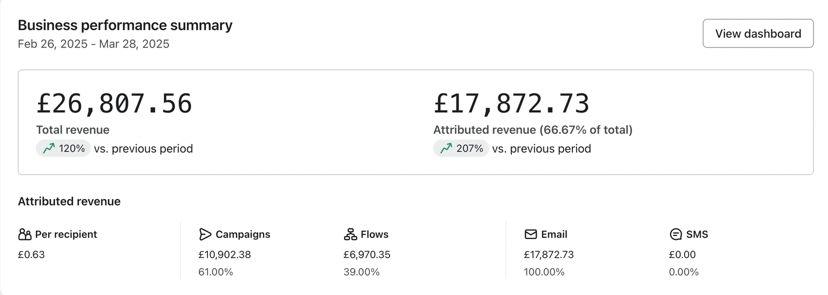The width and height of the screenshot is (828, 295).
Task: Click the Per recipient people icon
Action: pyautogui.click(x=25, y=235)
